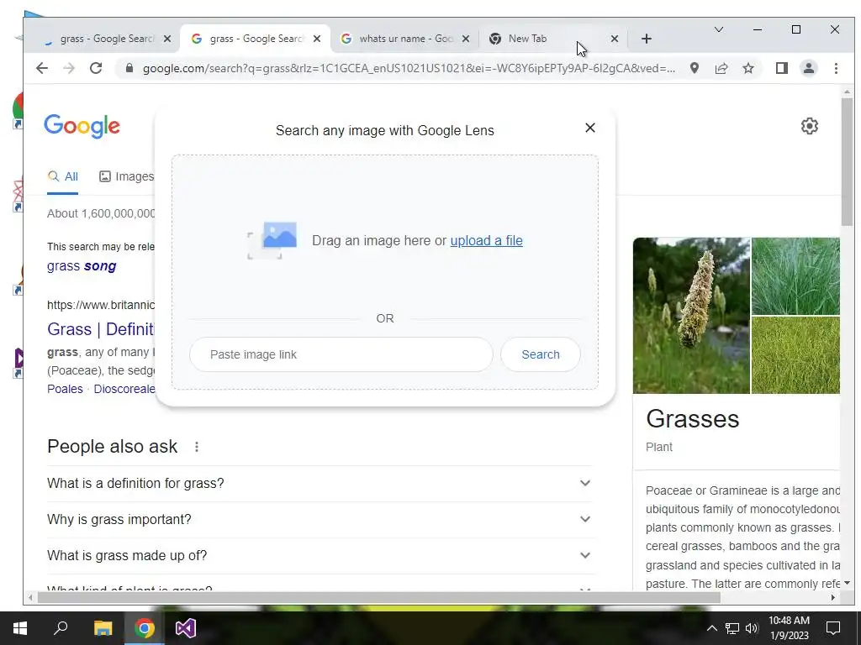Share this page icon
This screenshot has width=861, height=645.
point(721,69)
